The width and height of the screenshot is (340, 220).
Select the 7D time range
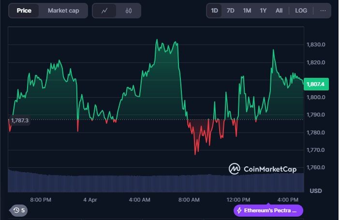231,11
